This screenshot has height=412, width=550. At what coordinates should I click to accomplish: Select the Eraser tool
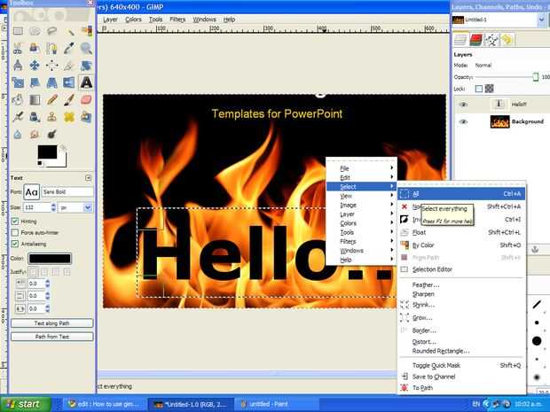pyautogui.click(x=86, y=99)
